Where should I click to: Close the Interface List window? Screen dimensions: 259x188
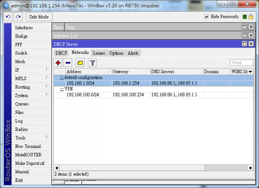pyautogui.click(x=251, y=35)
